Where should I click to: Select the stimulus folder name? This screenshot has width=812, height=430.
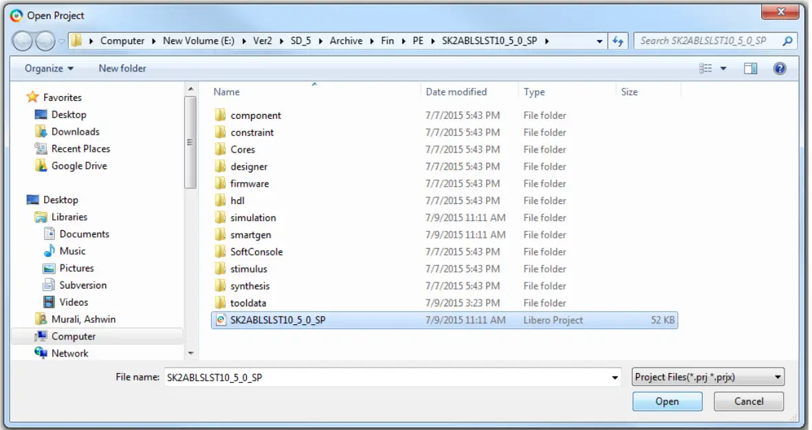click(249, 269)
